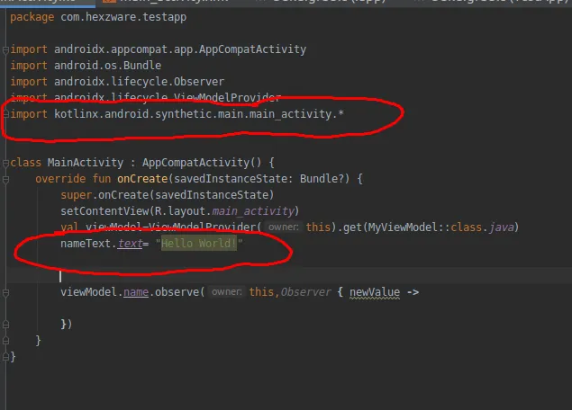Image resolution: width=572 pixels, height=410 pixels.
Task: Click underlined 'name' property
Action: 136,292
